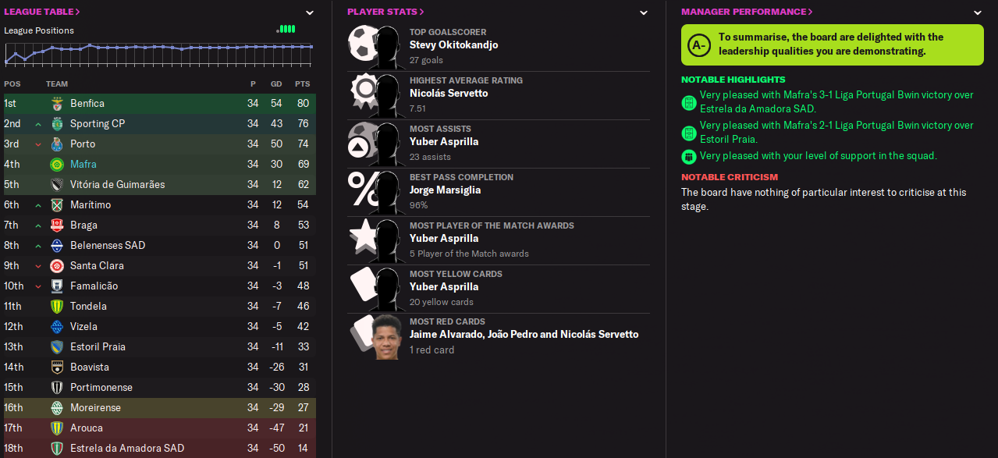Collapse the Manager Performance panel chevron
The image size is (998, 458).
click(978, 12)
